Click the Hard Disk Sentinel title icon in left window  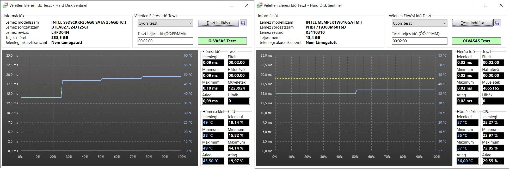point(5,5)
